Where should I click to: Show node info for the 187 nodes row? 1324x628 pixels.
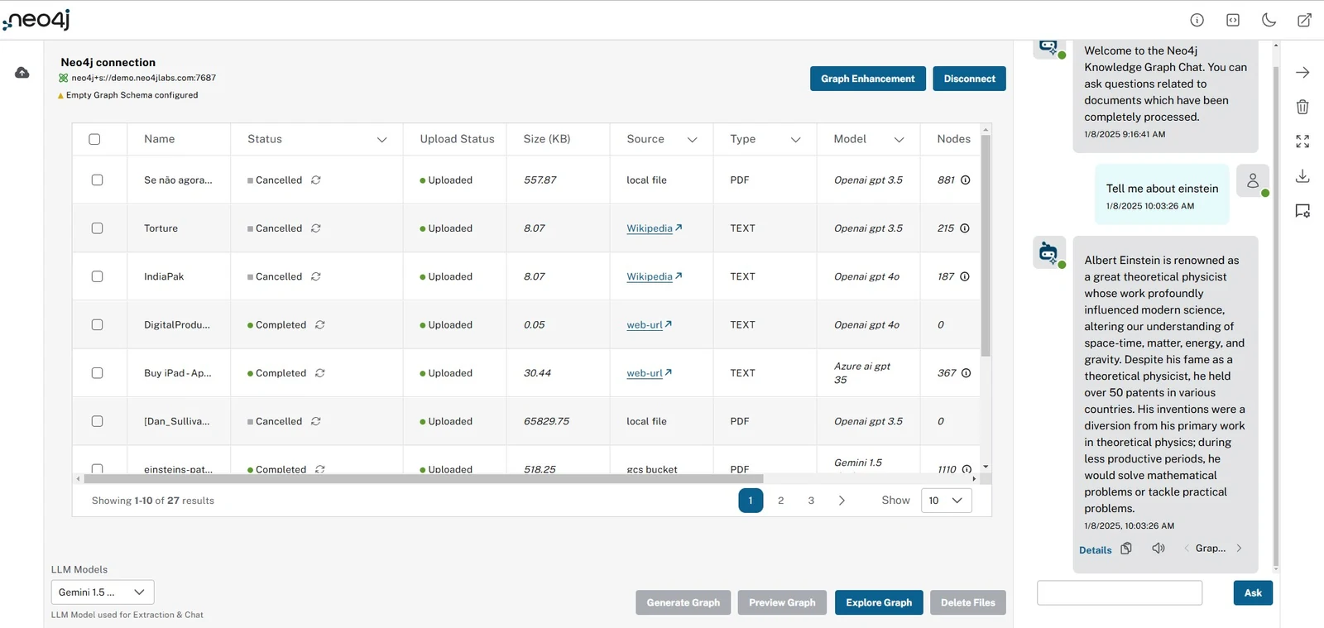pyautogui.click(x=965, y=276)
